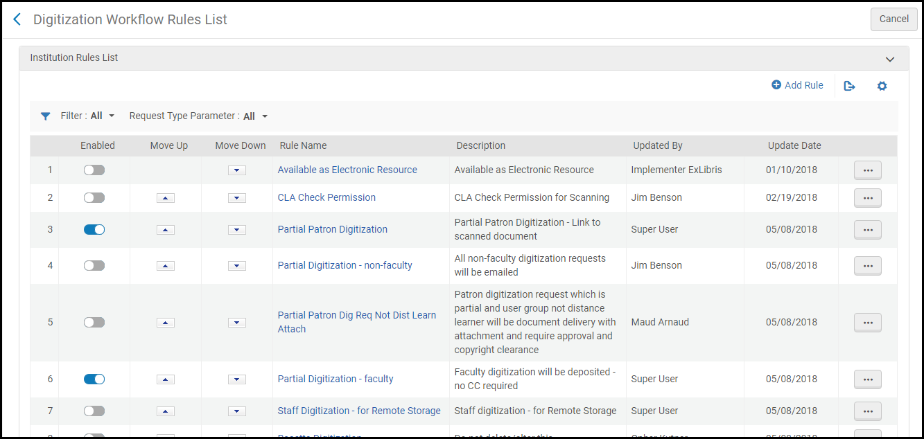The width and height of the screenshot is (924, 439).
Task: Click the Institution Rules List heading
Action: [74, 58]
